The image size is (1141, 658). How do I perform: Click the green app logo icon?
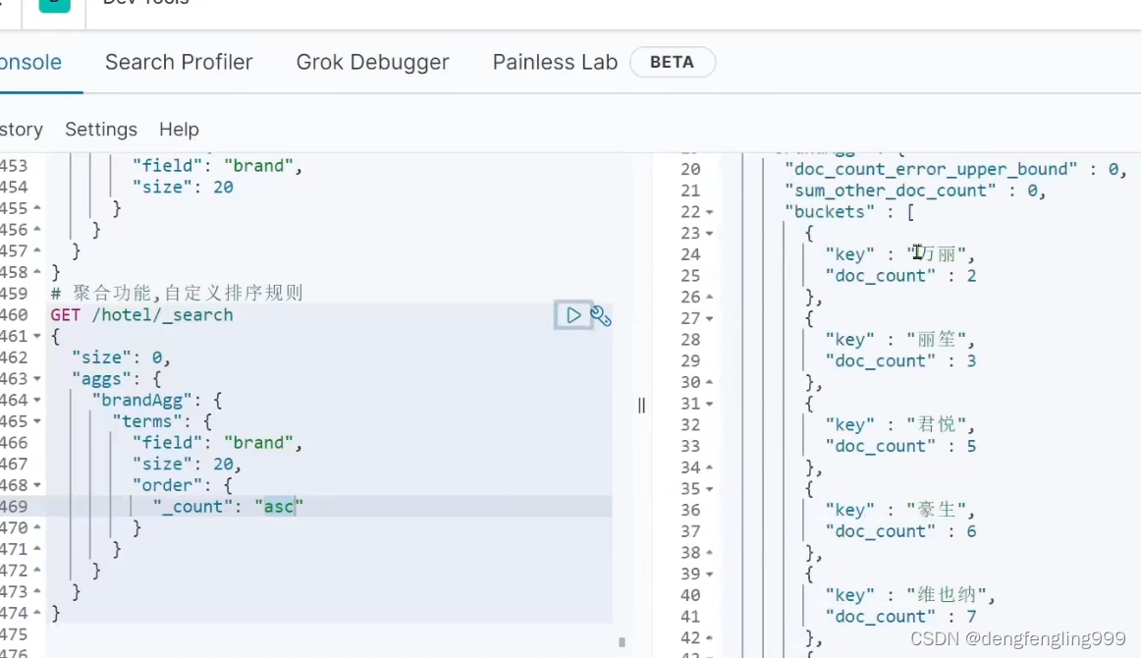(55, 3)
